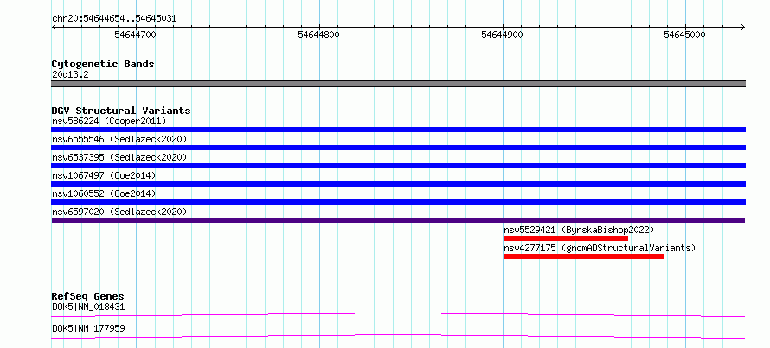Click the right arrowhead of the ruler
This screenshot has width=770, height=348.
click(x=743, y=27)
